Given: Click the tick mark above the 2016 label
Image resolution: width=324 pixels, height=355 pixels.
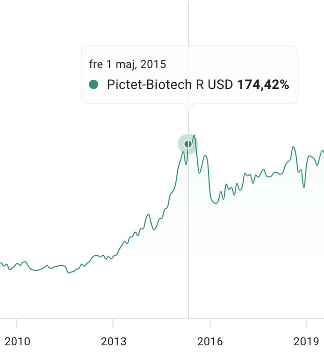Looking at the screenshot, I should click(x=210, y=323).
